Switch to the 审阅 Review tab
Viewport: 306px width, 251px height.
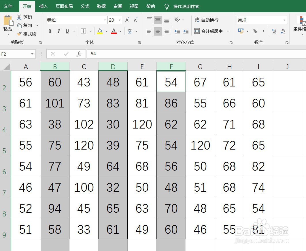(118, 6)
